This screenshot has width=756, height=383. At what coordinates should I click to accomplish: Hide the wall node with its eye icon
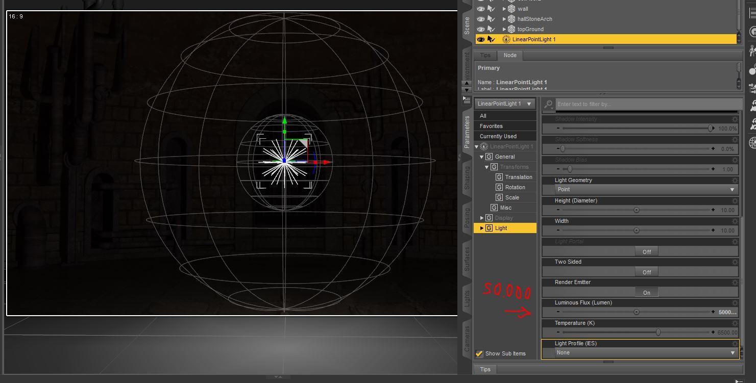pyautogui.click(x=480, y=9)
